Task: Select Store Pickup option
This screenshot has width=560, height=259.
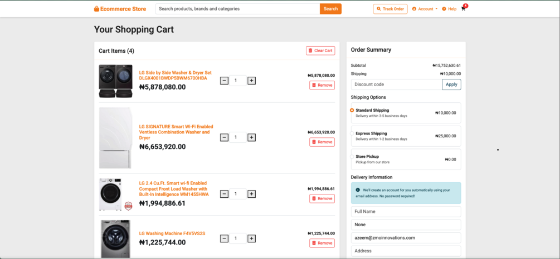Action: (x=352, y=157)
